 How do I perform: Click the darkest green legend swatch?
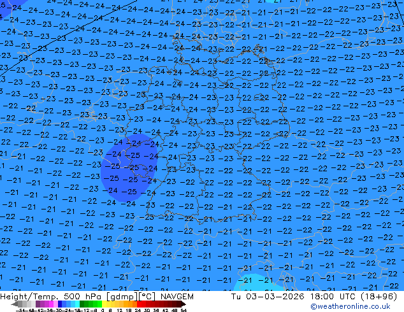[82, 304]
